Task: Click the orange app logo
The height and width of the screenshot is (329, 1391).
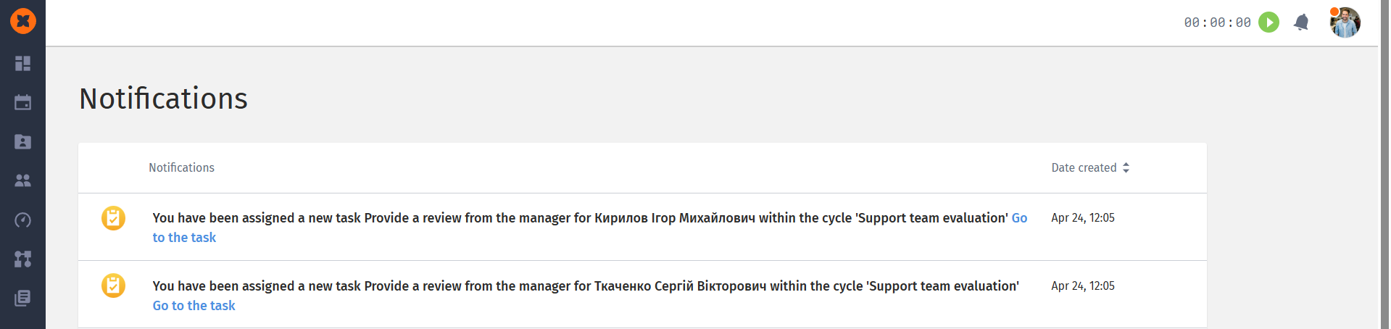Action: [x=23, y=21]
